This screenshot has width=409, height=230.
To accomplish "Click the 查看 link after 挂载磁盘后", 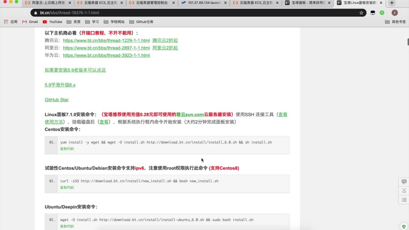I will 104,122.
